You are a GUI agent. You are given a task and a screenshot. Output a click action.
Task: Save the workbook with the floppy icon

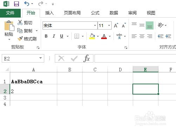tap(17, 4)
